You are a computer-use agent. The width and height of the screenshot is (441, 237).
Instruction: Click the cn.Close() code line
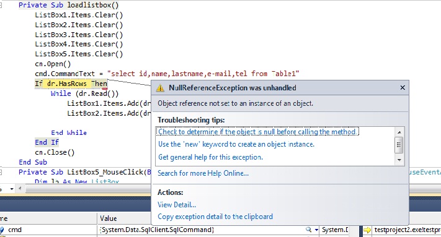click(55, 152)
